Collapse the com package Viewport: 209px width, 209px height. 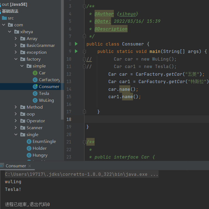point(4,25)
